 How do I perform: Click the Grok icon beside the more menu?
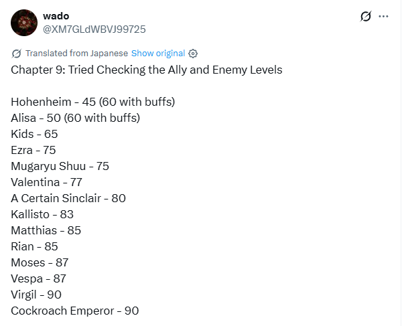tap(365, 16)
